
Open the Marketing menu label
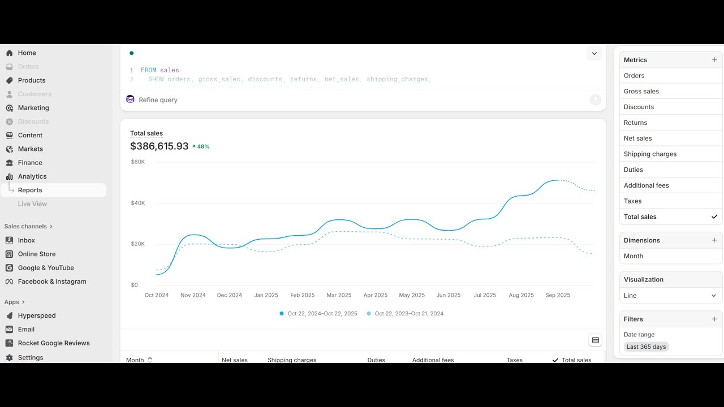tap(33, 108)
